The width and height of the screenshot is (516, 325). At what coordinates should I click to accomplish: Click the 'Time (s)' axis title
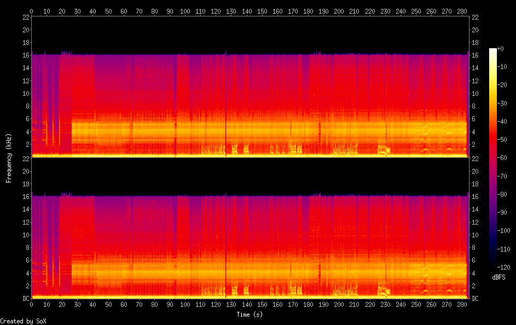(250, 315)
